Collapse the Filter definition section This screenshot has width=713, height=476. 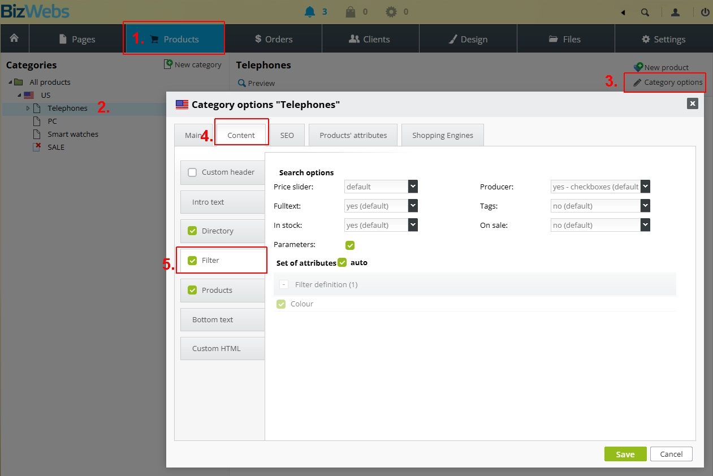coord(284,284)
